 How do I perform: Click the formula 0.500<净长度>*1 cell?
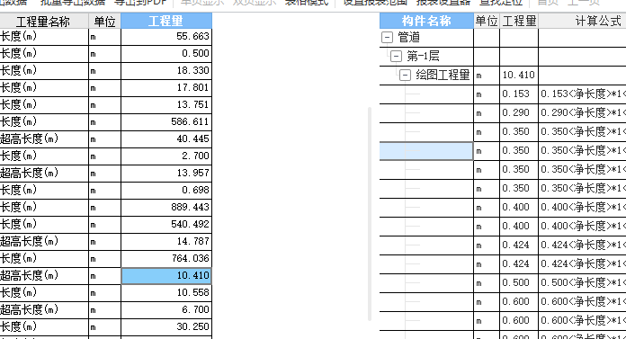click(x=583, y=282)
